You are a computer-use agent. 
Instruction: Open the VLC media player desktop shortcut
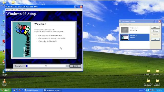tap(4, 83)
